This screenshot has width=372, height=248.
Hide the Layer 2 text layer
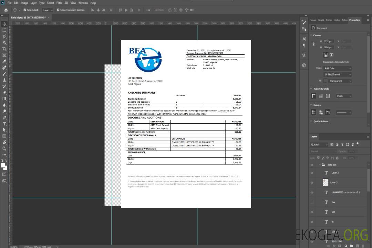click(312, 173)
